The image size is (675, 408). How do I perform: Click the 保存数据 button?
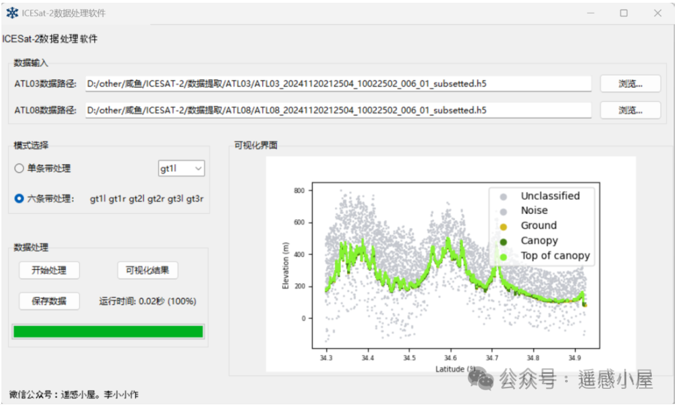pos(49,301)
